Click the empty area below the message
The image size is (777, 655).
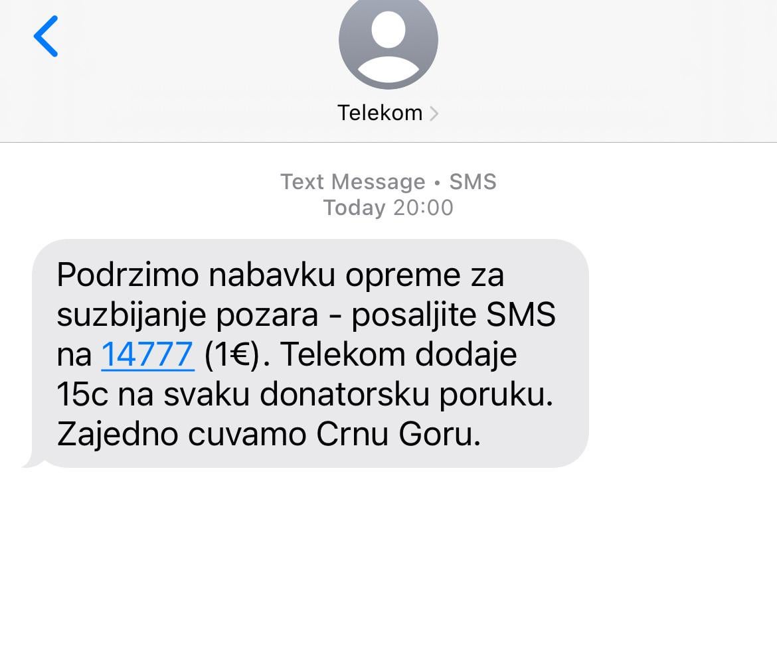click(388, 559)
